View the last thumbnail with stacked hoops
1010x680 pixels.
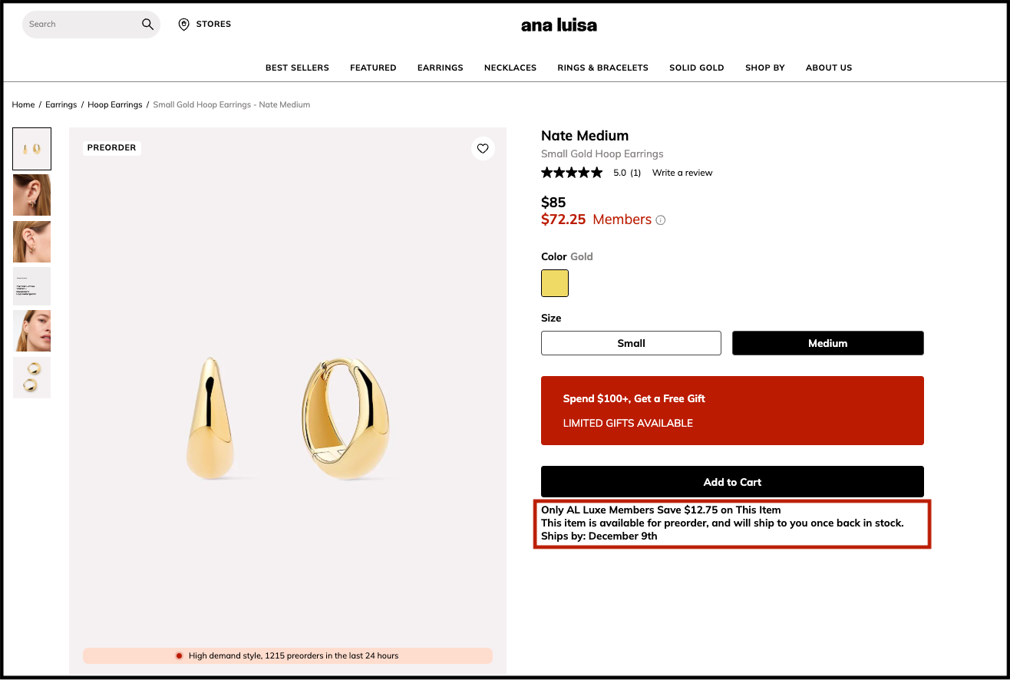coord(32,378)
